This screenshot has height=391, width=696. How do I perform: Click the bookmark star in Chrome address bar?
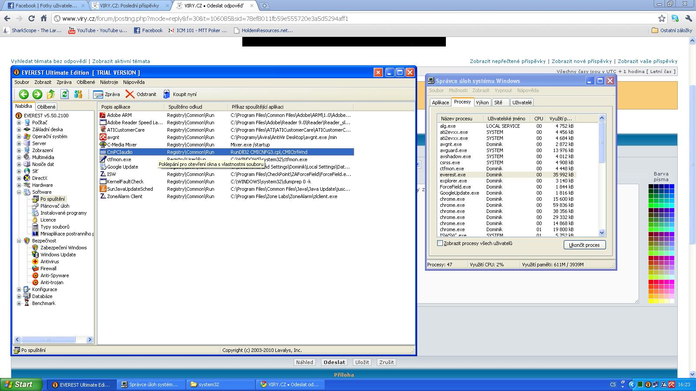[x=662, y=19]
